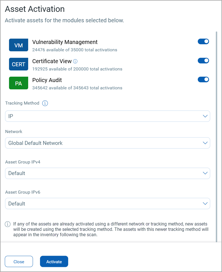Click the dialog's vertical scrollbar
Viewport: 222px width, 272px height.
[x=216, y=135]
